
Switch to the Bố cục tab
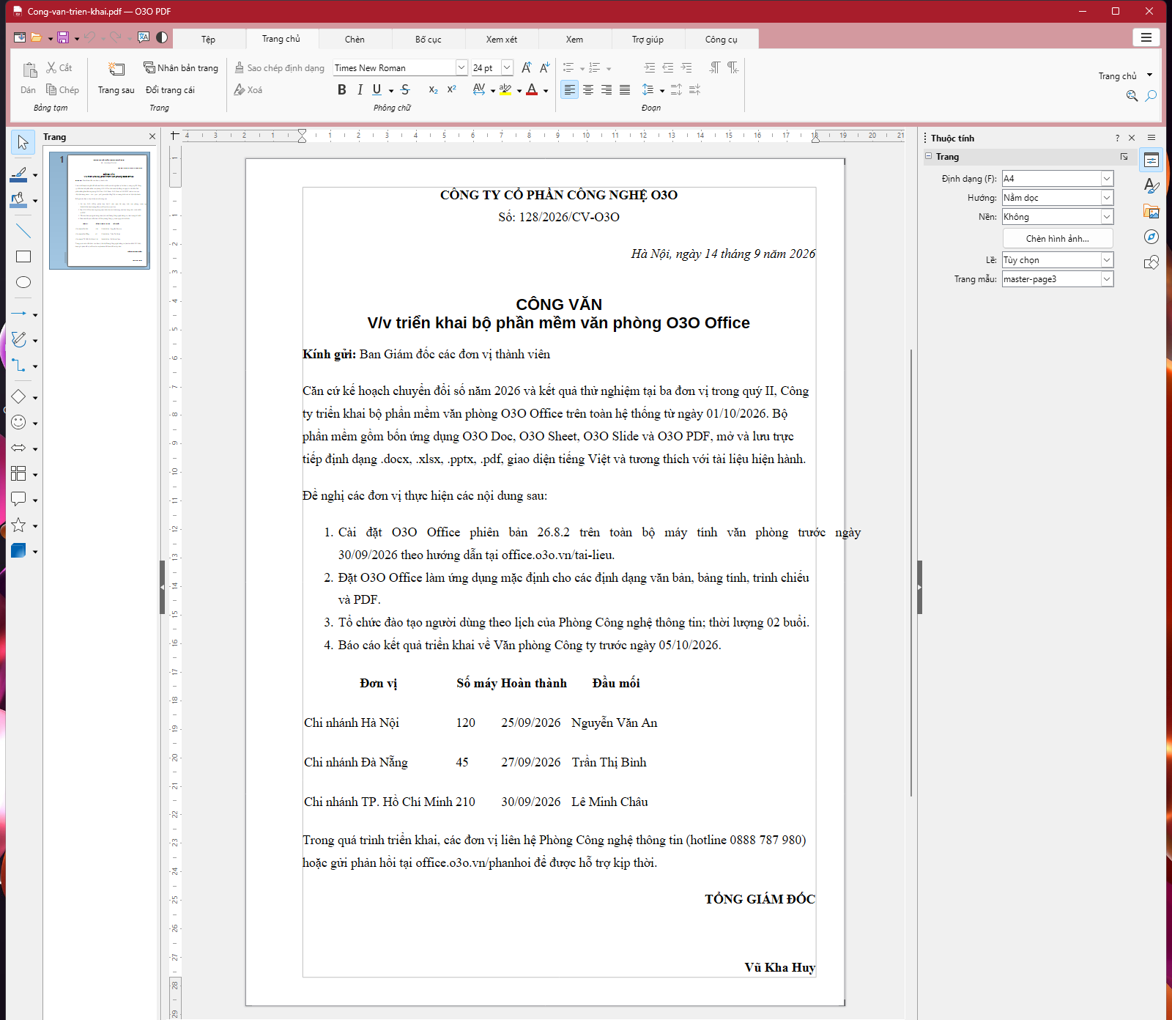pyautogui.click(x=429, y=39)
